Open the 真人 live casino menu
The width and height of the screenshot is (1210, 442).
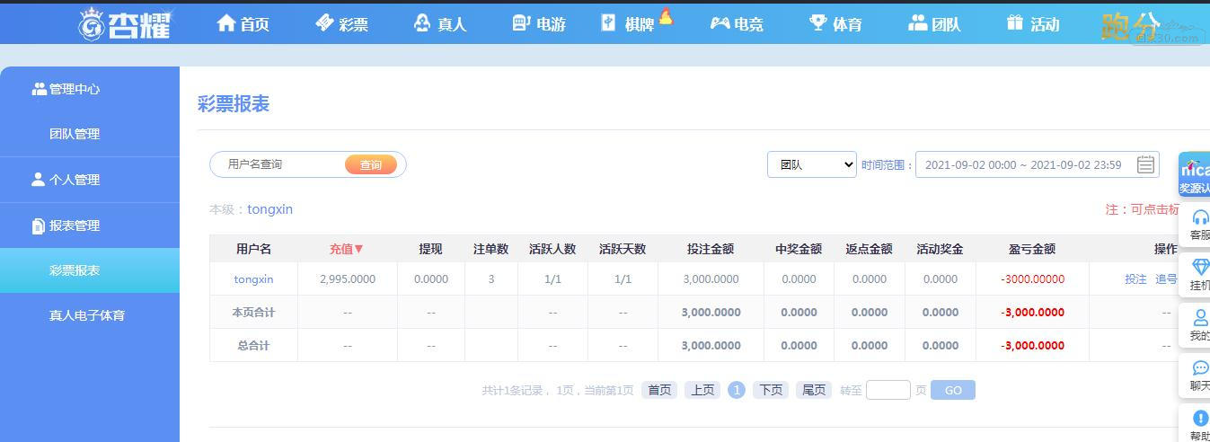pos(440,24)
